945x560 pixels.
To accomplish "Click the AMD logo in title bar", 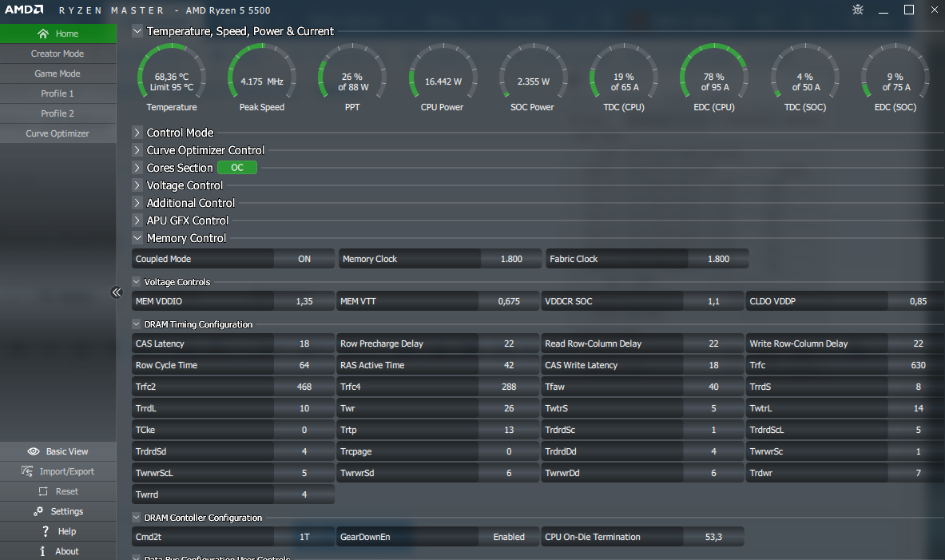I will (24, 10).
